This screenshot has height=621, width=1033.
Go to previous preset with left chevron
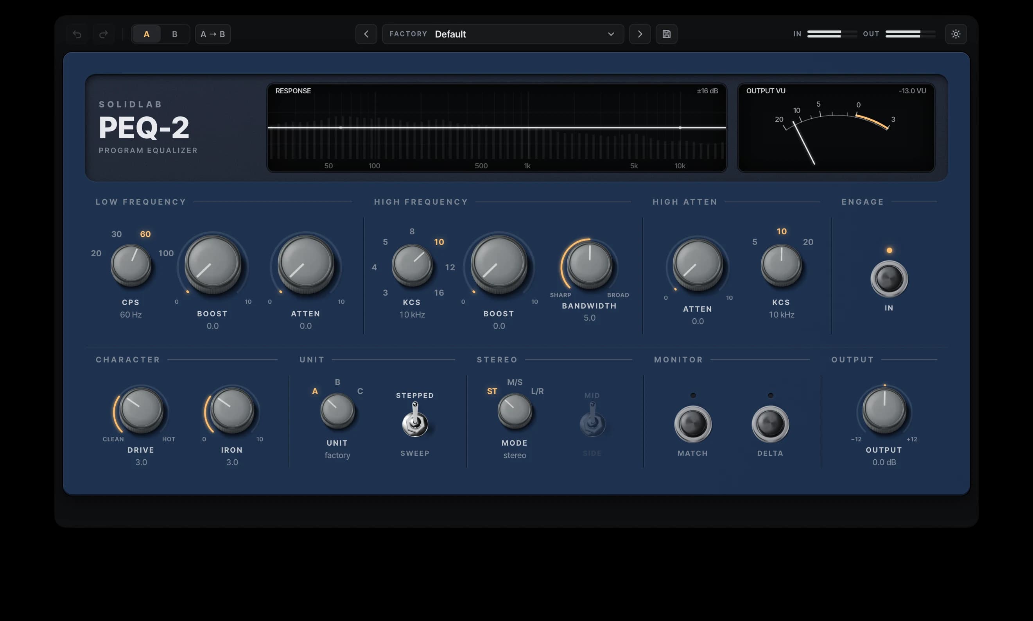tap(366, 34)
